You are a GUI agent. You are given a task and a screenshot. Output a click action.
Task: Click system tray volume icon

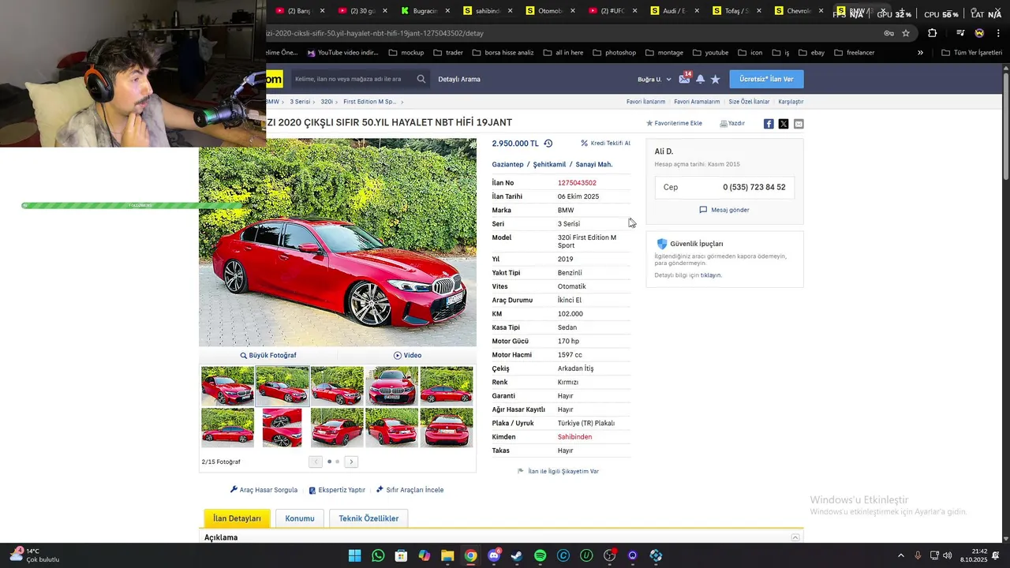pyautogui.click(x=947, y=555)
